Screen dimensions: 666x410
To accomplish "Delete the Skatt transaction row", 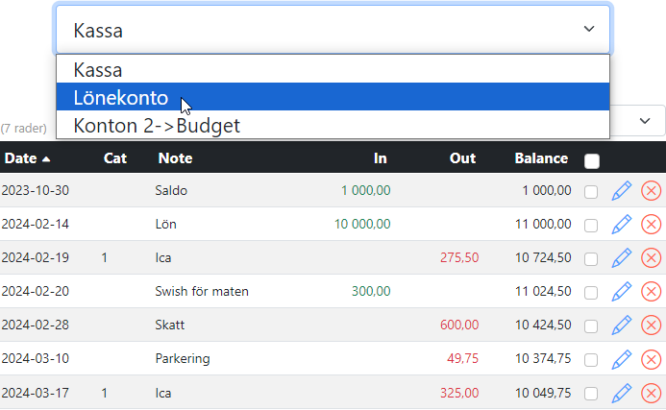I will tap(651, 325).
